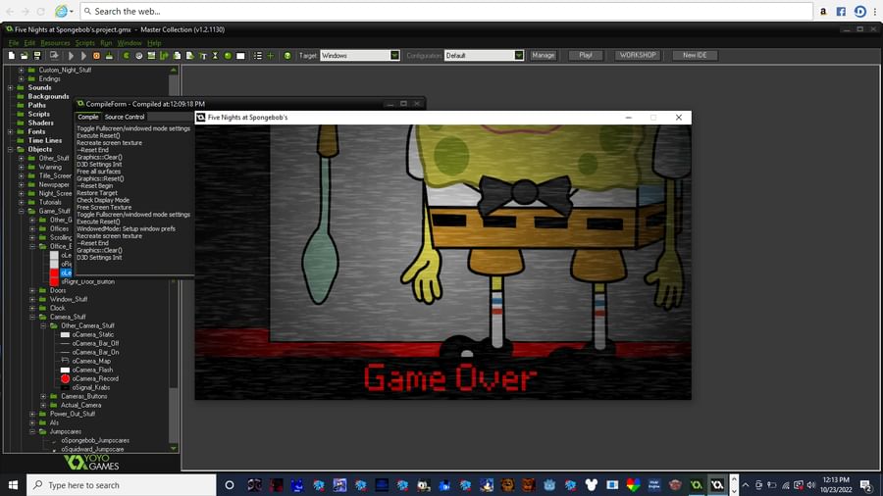The height and width of the screenshot is (496, 883).
Task: Clean build with the broom icon
Action: coord(109,56)
